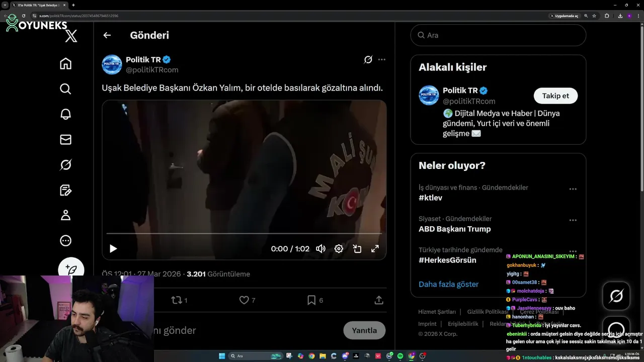Reload the page in browser

point(24,16)
